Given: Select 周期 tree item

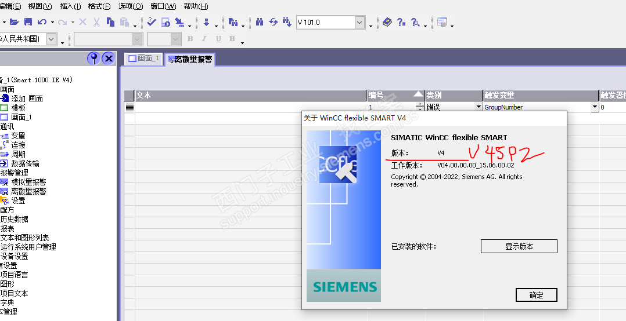Looking at the screenshot, I should point(19,154).
